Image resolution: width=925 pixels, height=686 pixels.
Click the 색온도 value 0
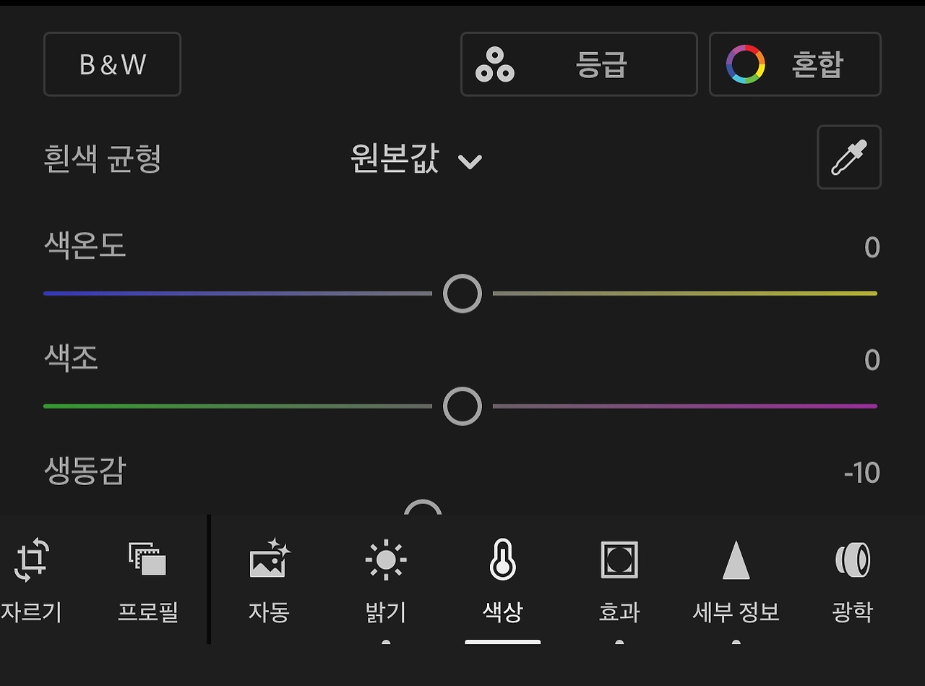click(872, 248)
